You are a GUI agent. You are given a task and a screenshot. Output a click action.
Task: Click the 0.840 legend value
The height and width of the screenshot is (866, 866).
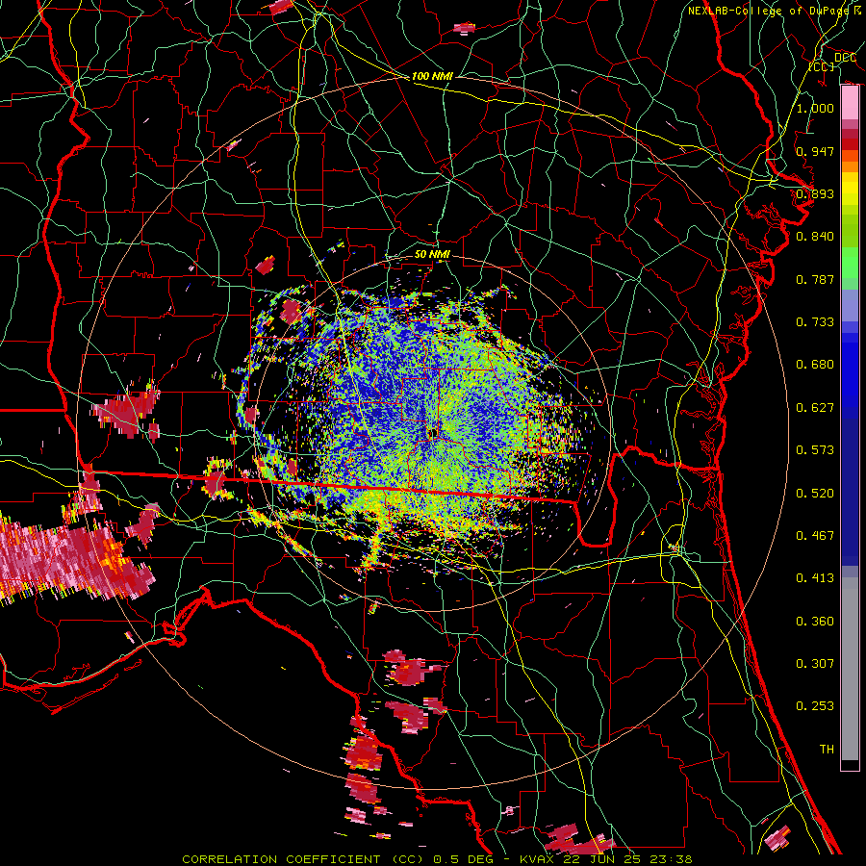(815, 237)
